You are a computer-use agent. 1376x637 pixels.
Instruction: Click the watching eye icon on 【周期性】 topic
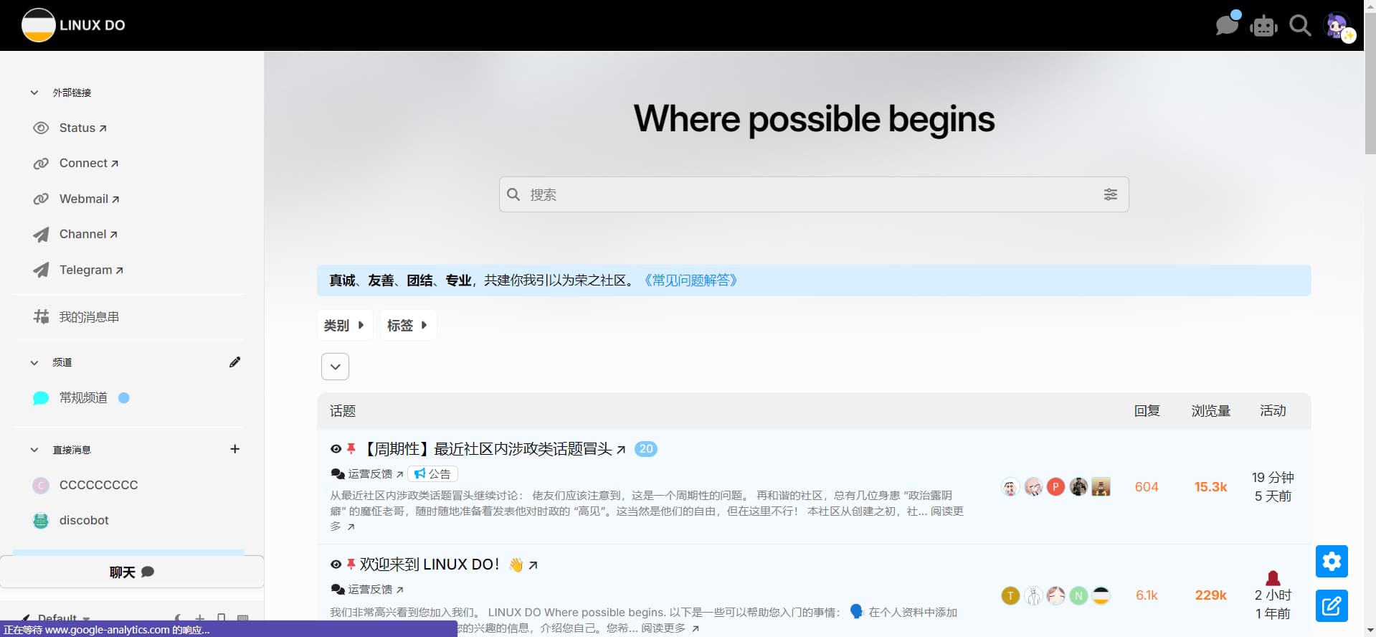click(x=336, y=449)
